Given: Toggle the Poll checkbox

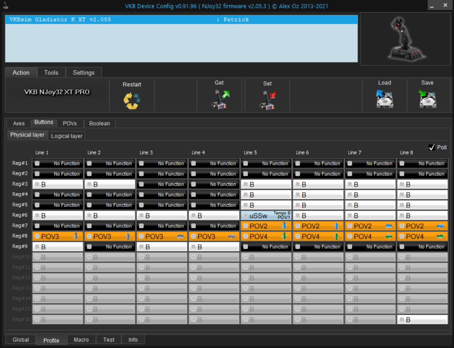Looking at the screenshot, I should coord(432,147).
